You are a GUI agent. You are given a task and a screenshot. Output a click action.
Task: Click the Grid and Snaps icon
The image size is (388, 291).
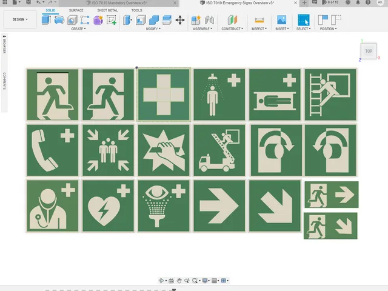(214, 281)
